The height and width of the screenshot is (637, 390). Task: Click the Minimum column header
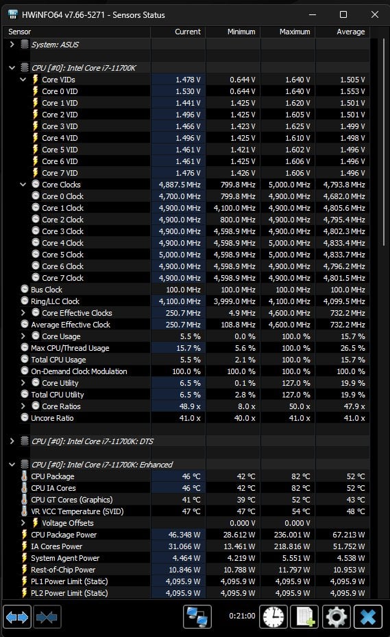[x=233, y=32]
